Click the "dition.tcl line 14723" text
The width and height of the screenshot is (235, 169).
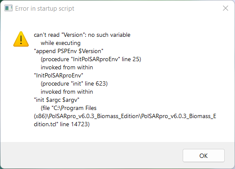coord(62,124)
